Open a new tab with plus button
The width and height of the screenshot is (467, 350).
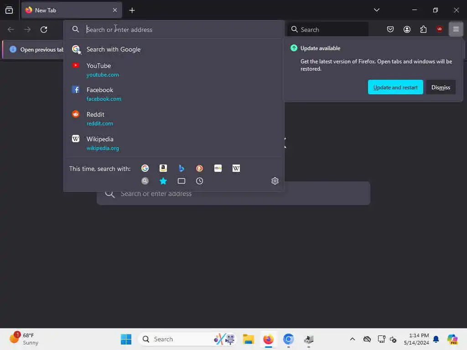coord(132,10)
